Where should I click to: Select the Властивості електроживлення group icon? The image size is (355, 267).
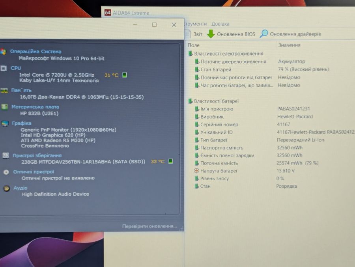pos(191,54)
